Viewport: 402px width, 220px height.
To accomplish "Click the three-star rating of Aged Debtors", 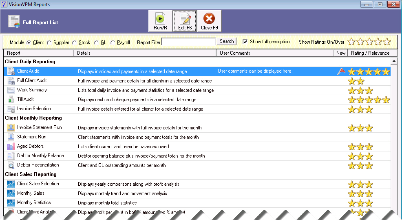I will (360, 147).
